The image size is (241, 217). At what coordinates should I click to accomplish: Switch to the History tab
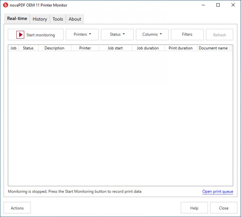[x=40, y=19]
